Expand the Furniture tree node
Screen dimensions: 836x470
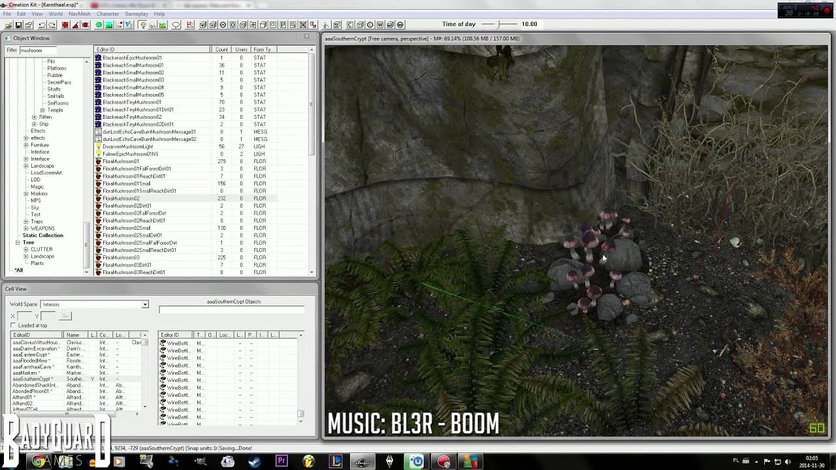click(26, 145)
